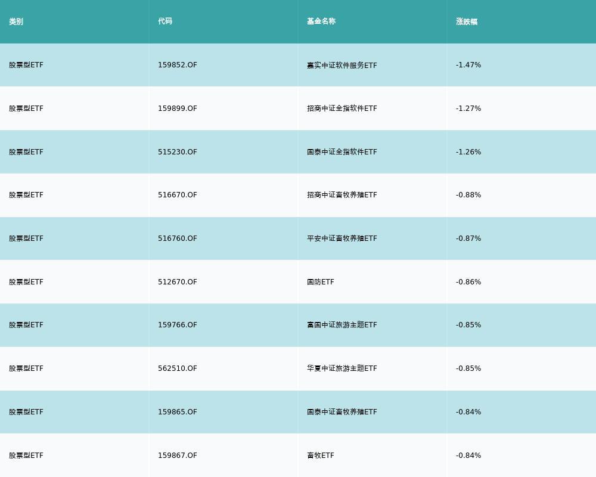The image size is (596, 477).
Task: Click fund name 国泰中证全指软件ETF
Action: pos(342,152)
